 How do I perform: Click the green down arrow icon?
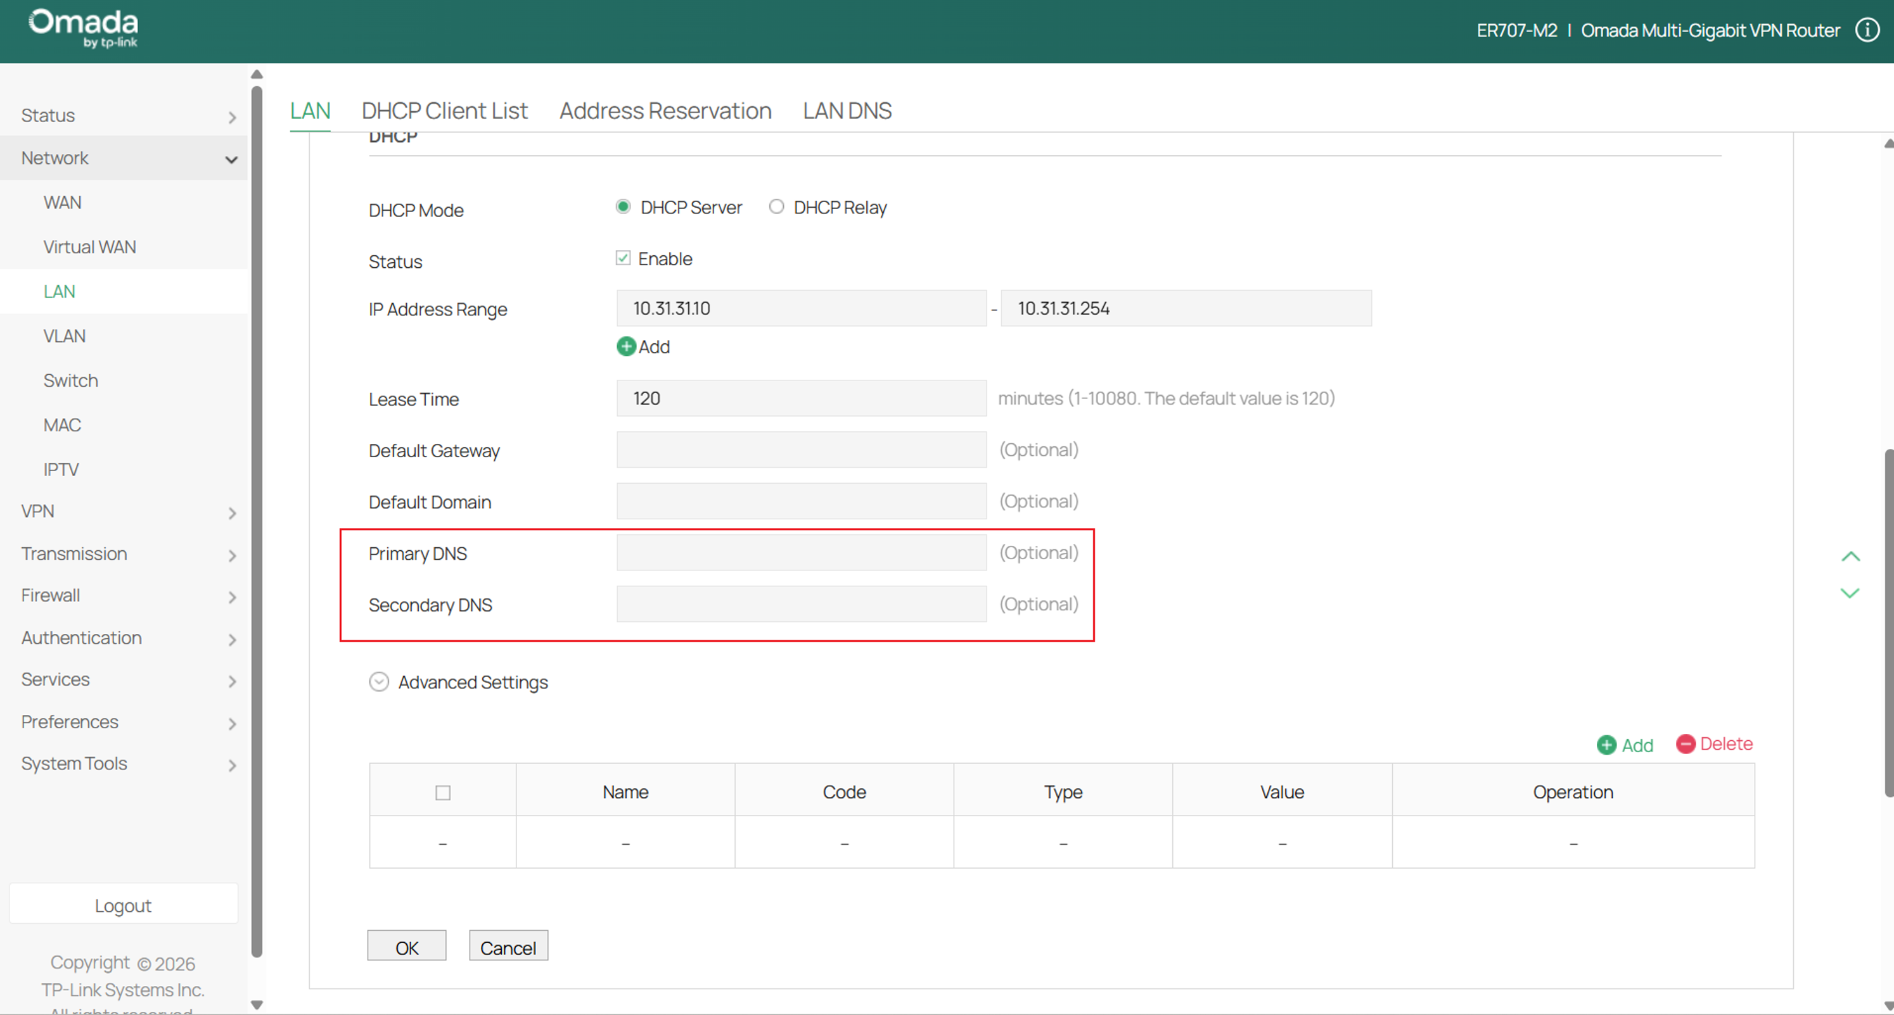click(x=1850, y=593)
